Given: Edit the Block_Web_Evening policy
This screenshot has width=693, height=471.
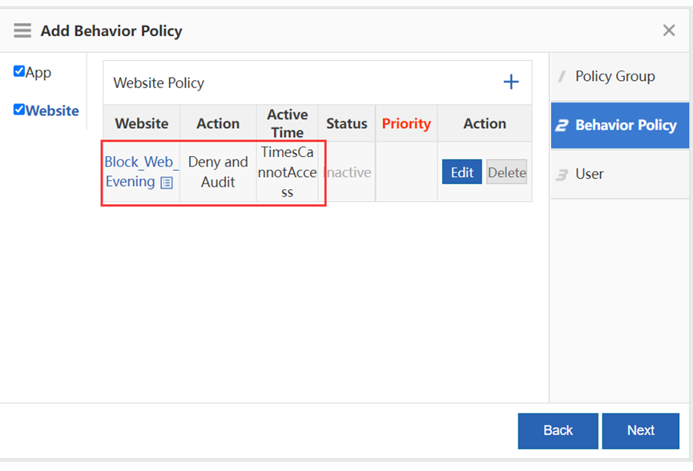Looking at the screenshot, I should point(461,172).
